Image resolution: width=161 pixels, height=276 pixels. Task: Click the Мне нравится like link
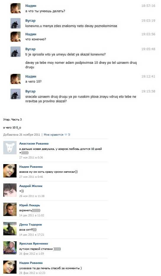tap(54, 135)
